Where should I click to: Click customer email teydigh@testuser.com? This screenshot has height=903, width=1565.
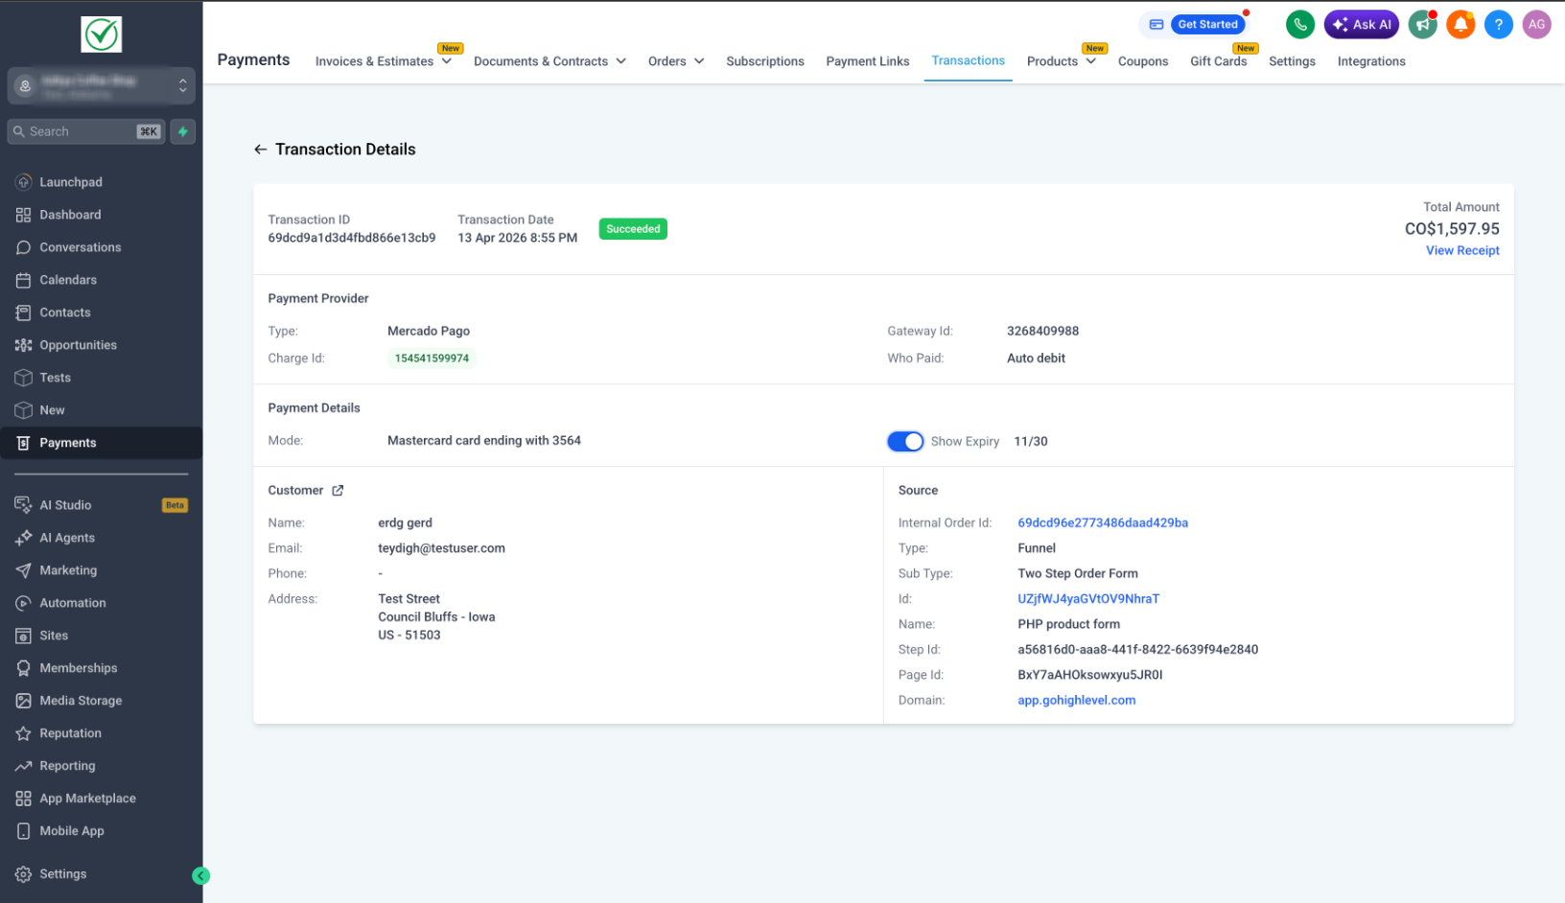441,548
